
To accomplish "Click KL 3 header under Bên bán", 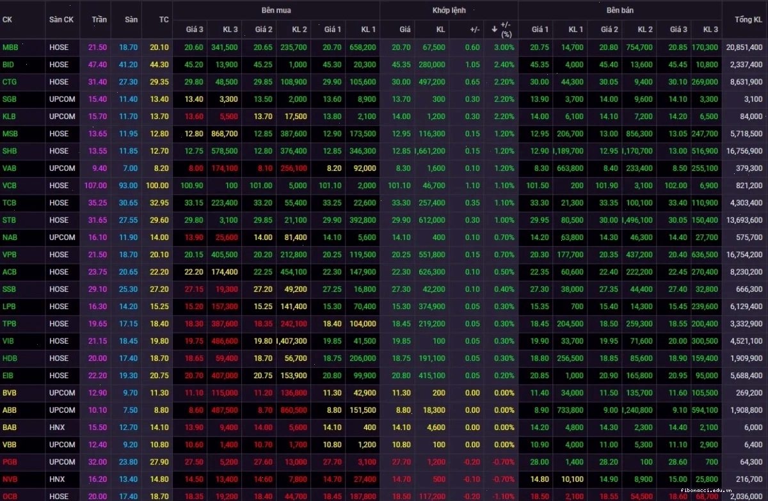I will click(x=710, y=29).
